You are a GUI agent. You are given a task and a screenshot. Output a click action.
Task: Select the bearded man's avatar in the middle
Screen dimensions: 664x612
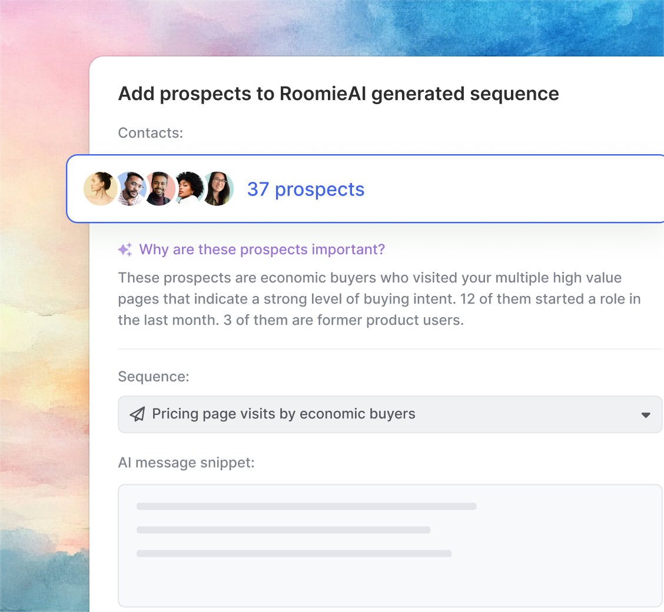(x=160, y=189)
